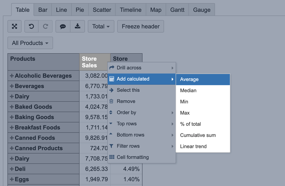This screenshot has width=285, height=186.
Task: Click the Filter rows funnel icon
Action: tap(112, 146)
